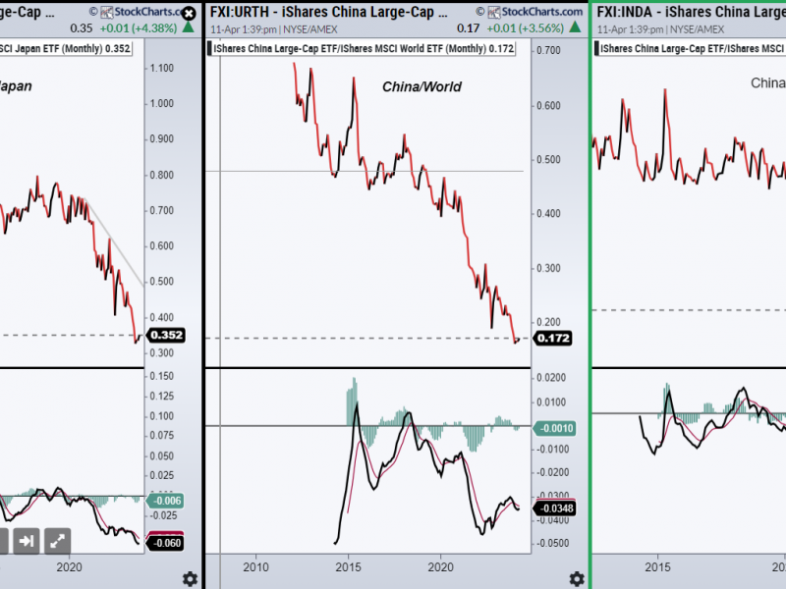The height and width of the screenshot is (589, 786).
Task: Select the Japan ETF (Monthly) 0.352 legend
Action: (x=65, y=48)
